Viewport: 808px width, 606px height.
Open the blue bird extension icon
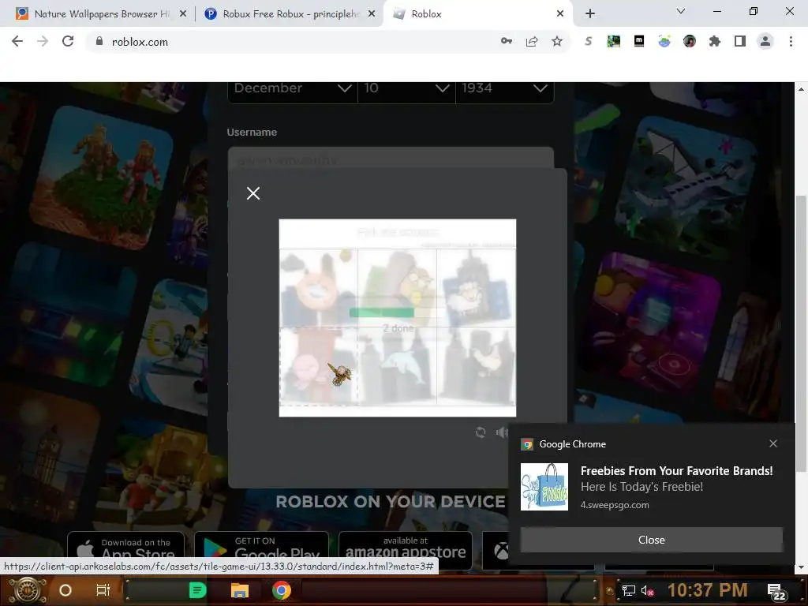click(x=664, y=41)
